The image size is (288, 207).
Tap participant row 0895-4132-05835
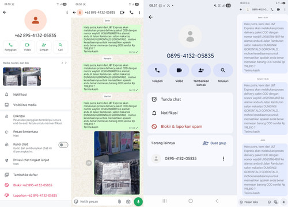pos(190,159)
